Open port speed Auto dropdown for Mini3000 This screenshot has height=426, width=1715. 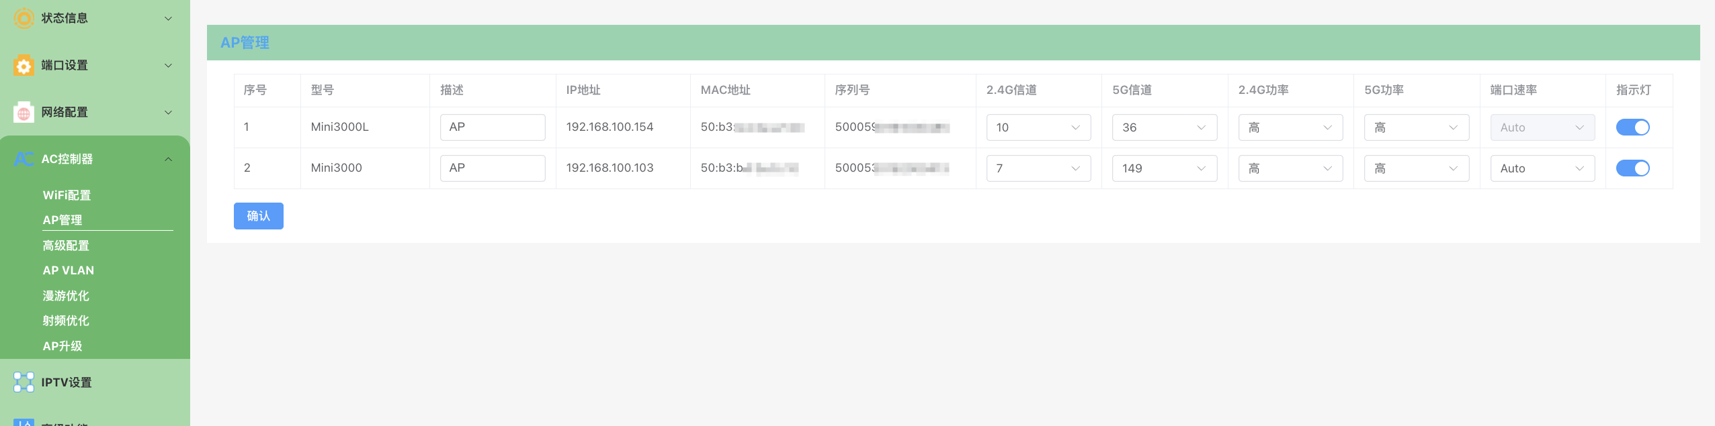[1542, 168]
